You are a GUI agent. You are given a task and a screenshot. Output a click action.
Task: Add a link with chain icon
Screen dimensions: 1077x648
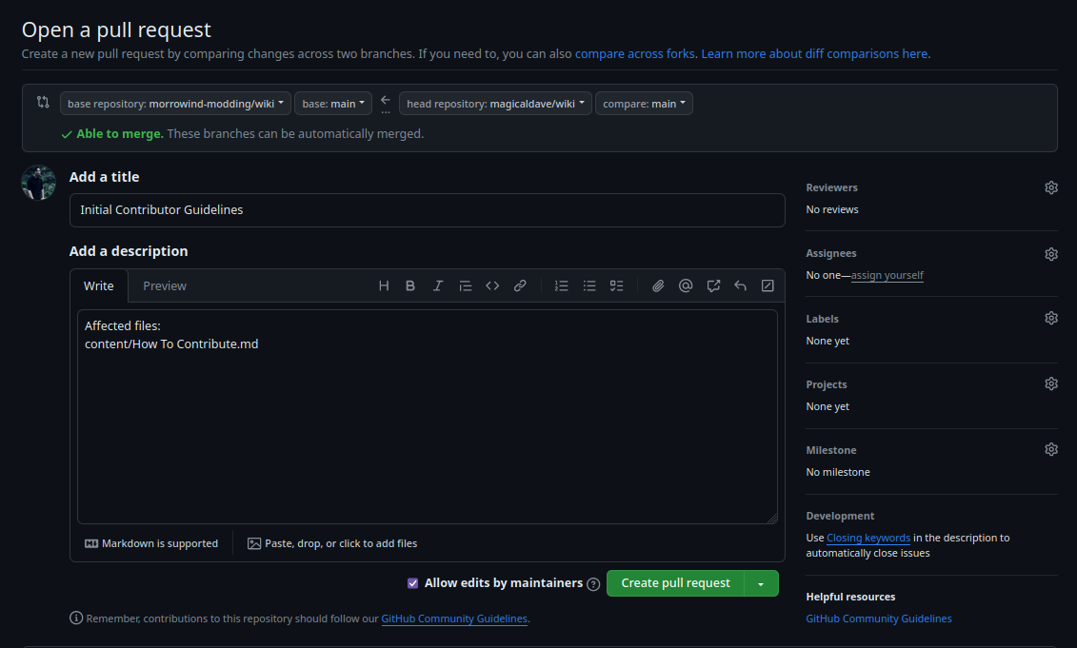[520, 285]
